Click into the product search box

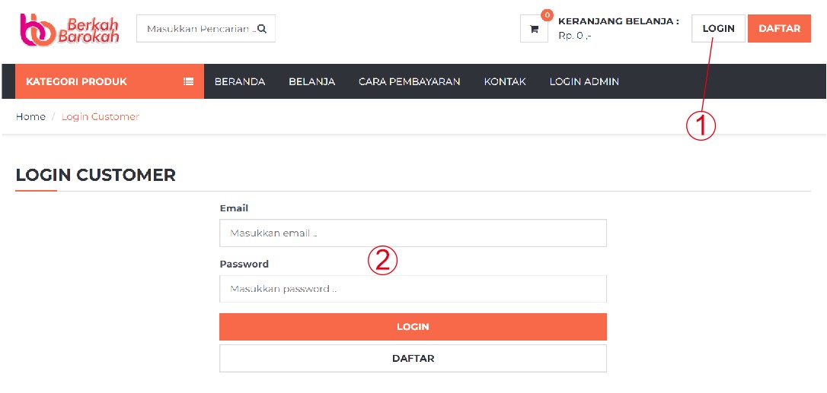(x=198, y=29)
